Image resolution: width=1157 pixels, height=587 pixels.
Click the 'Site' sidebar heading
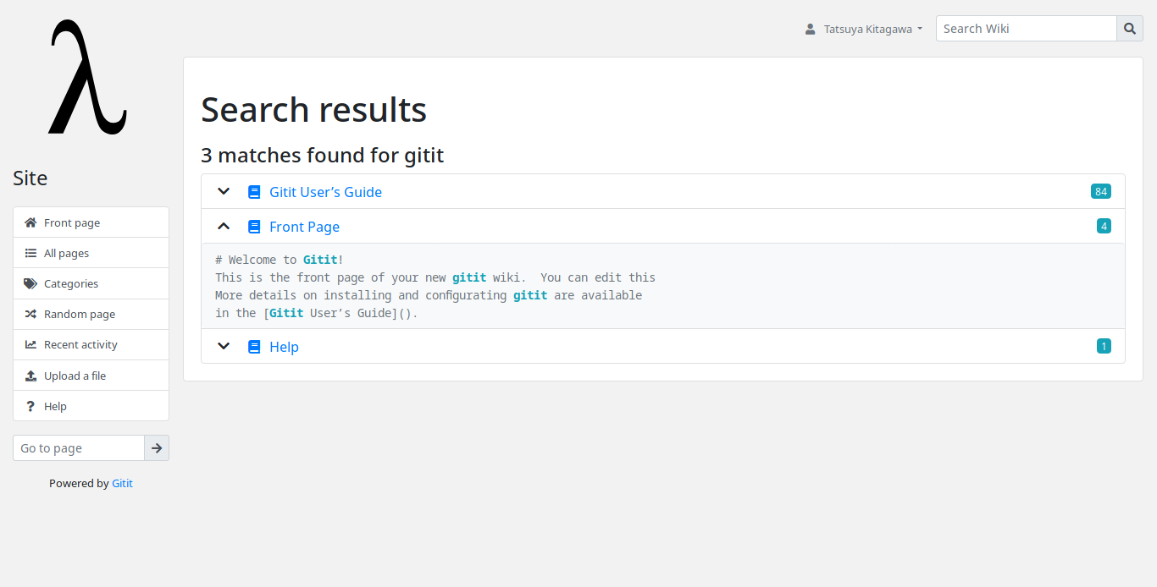pyautogui.click(x=30, y=178)
